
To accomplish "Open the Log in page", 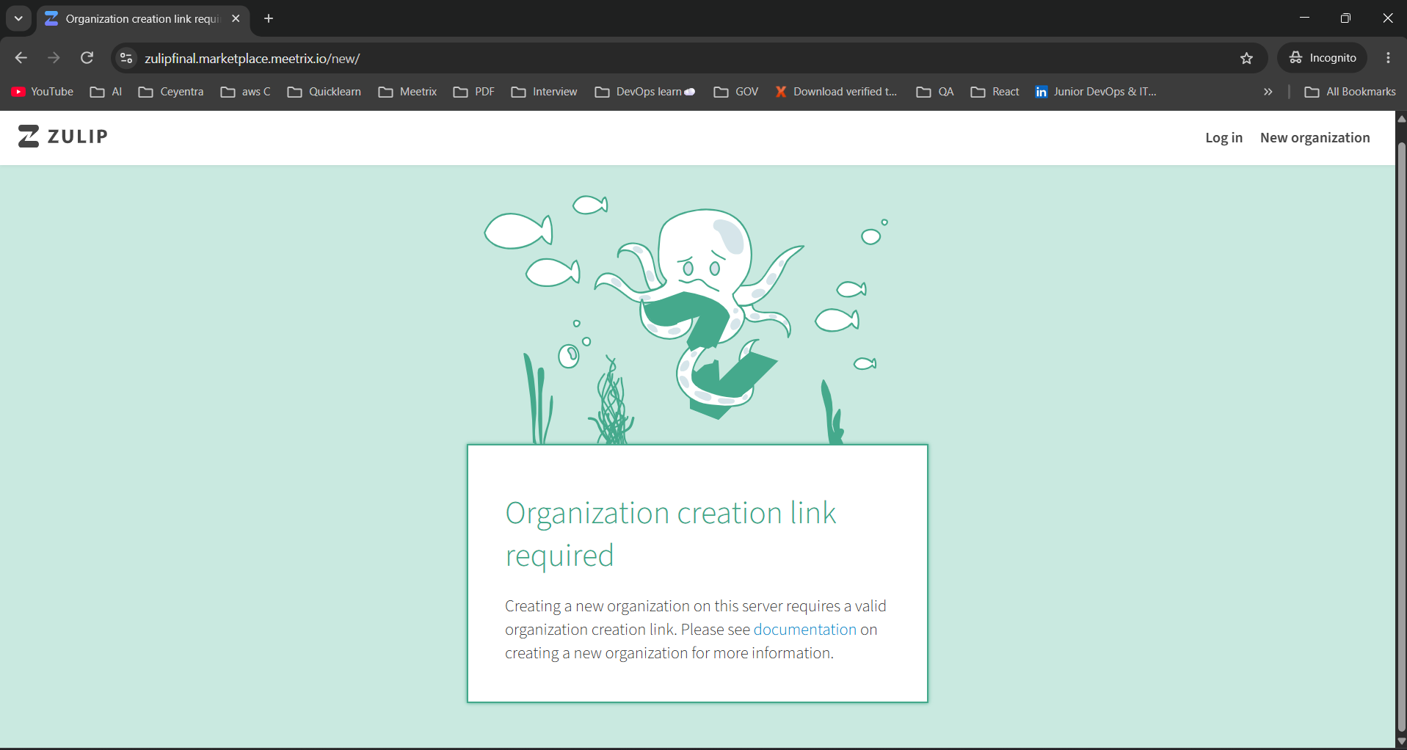I will point(1224,138).
